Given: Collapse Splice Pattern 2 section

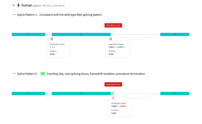Looking at the screenshot, I should tap(14, 74).
